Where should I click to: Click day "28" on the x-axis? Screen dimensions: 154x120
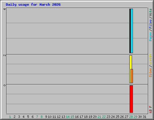(131, 117)
